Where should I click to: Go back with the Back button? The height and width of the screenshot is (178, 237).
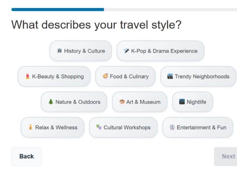(x=26, y=156)
